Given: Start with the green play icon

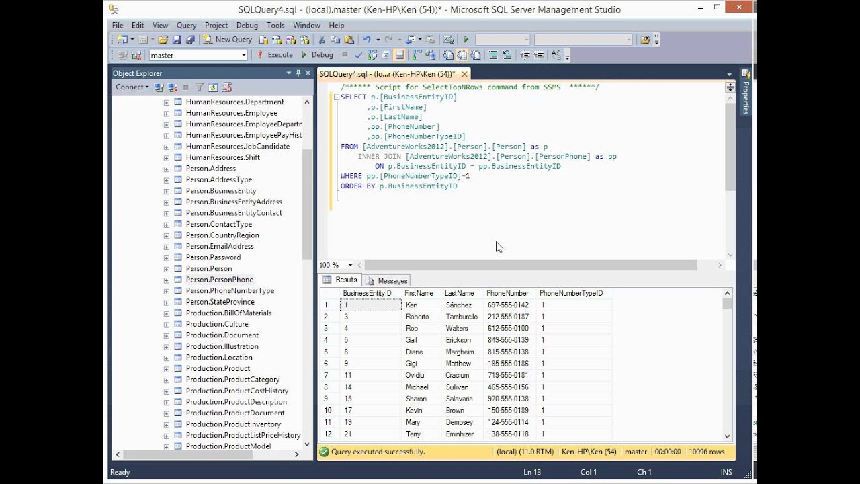Looking at the screenshot, I should [x=466, y=40].
